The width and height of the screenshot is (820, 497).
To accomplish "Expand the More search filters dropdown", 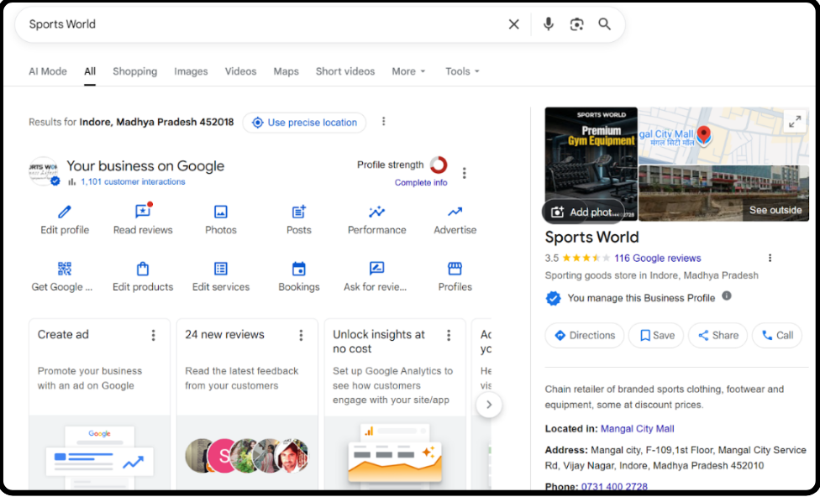I will click(408, 71).
